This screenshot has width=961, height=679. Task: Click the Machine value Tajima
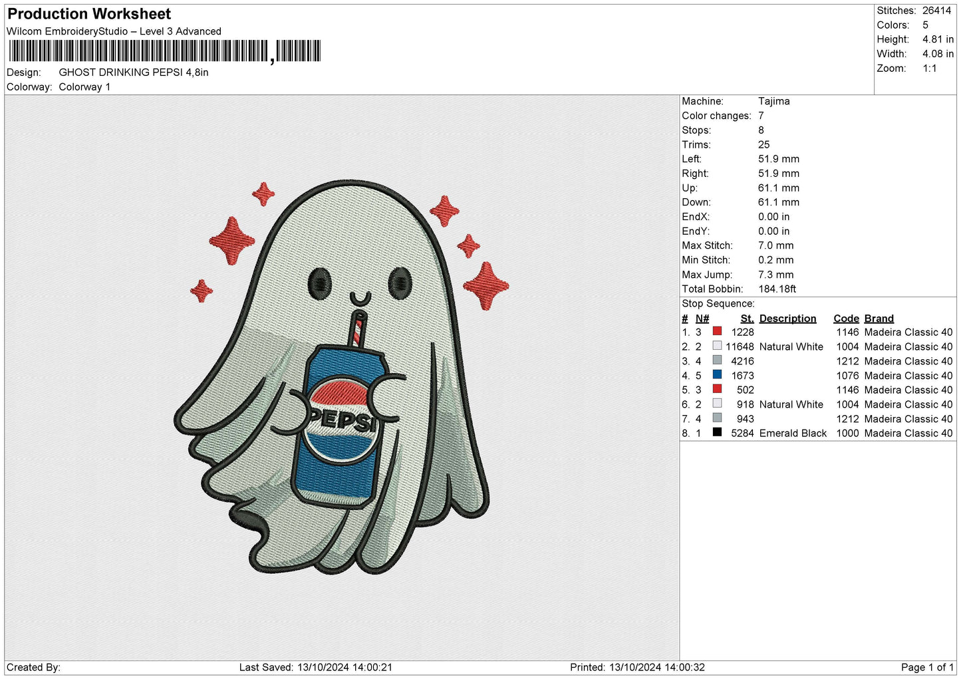point(774,101)
